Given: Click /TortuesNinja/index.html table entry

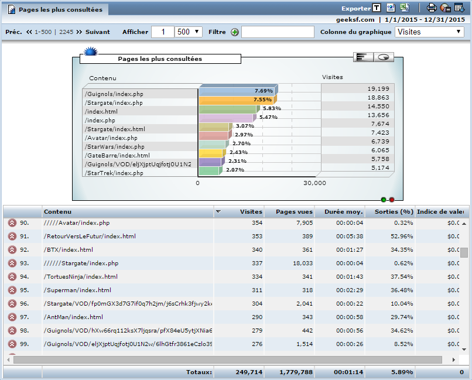Looking at the screenshot, I should pyautogui.click(x=81, y=276).
